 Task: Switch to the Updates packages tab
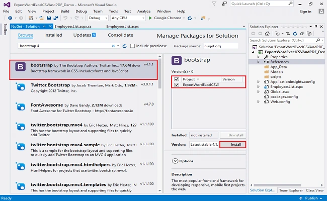click(x=85, y=35)
